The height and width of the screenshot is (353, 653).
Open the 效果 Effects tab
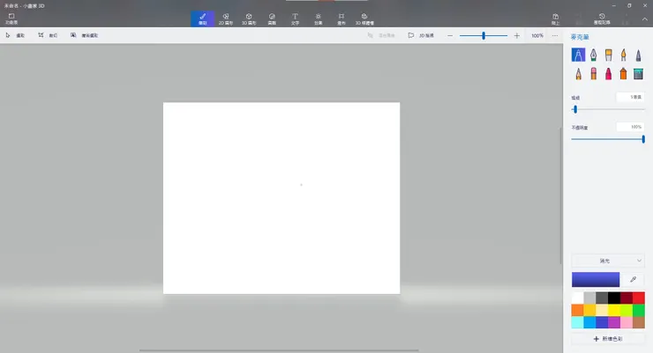coord(319,18)
